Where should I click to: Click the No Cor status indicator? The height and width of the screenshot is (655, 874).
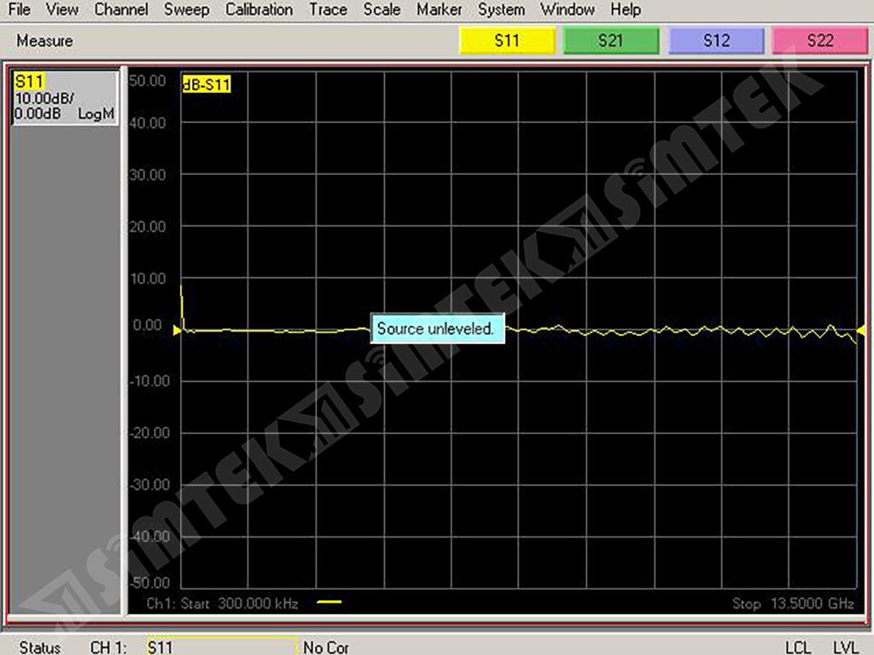[x=326, y=647]
